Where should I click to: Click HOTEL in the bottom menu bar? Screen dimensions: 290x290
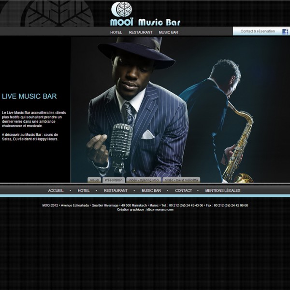(84, 190)
